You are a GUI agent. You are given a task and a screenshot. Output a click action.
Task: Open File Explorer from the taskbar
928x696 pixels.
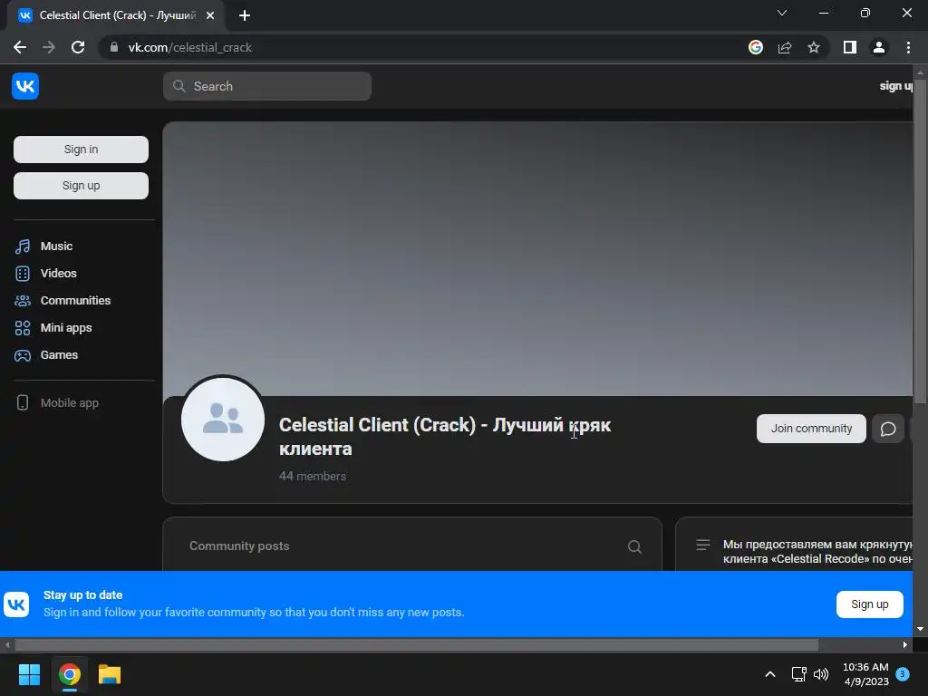(x=110, y=674)
